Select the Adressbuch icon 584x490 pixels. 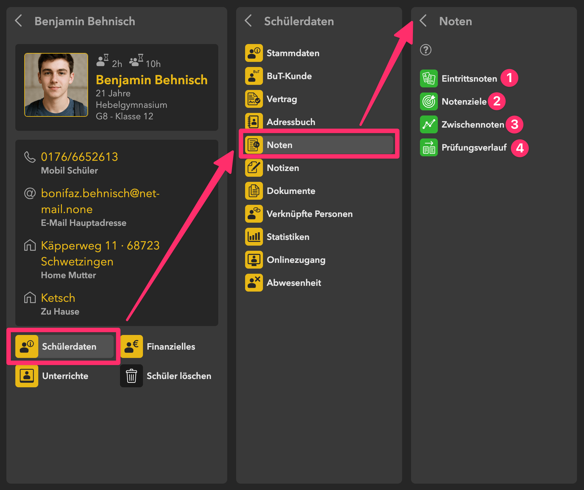point(254,122)
